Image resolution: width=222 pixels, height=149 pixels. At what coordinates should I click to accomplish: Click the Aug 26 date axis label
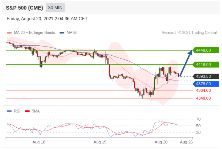(x=186, y=142)
